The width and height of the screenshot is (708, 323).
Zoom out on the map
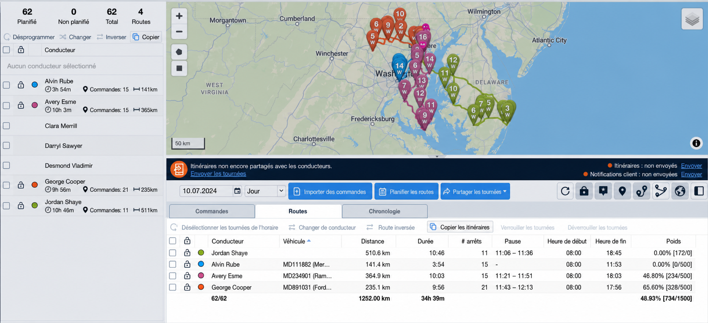point(179,31)
